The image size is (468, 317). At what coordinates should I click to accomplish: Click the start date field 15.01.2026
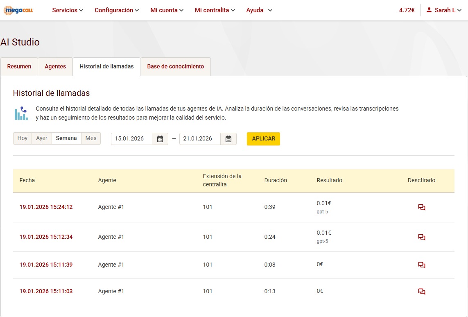(x=131, y=139)
